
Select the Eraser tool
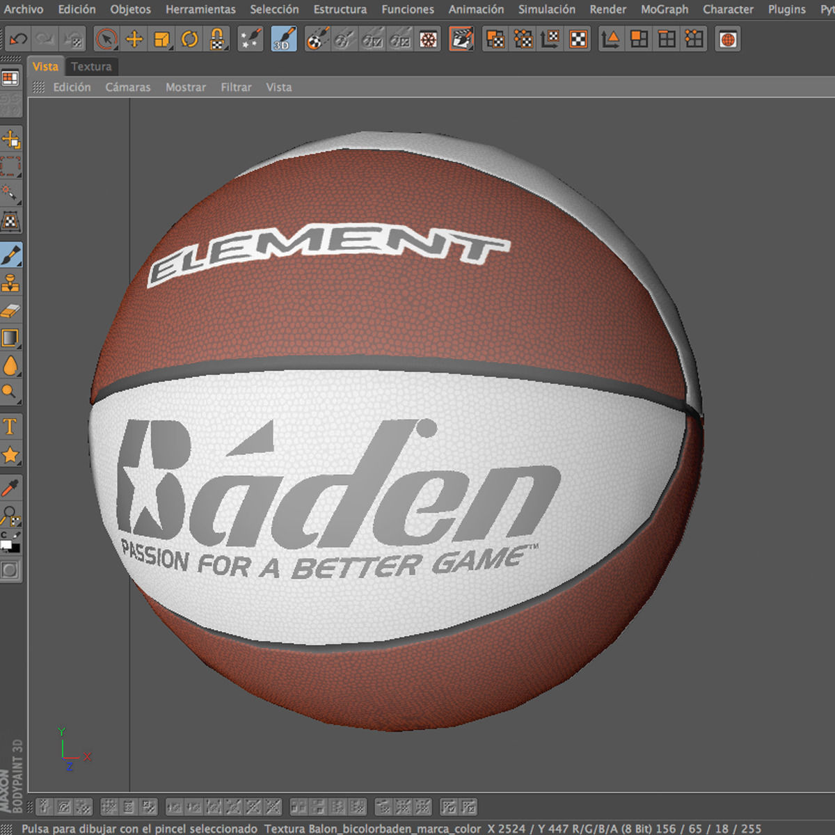point(11,310)
